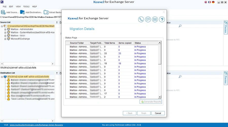Click the Back button
Screen dimensions: 228x127
(x=129, y=113)
